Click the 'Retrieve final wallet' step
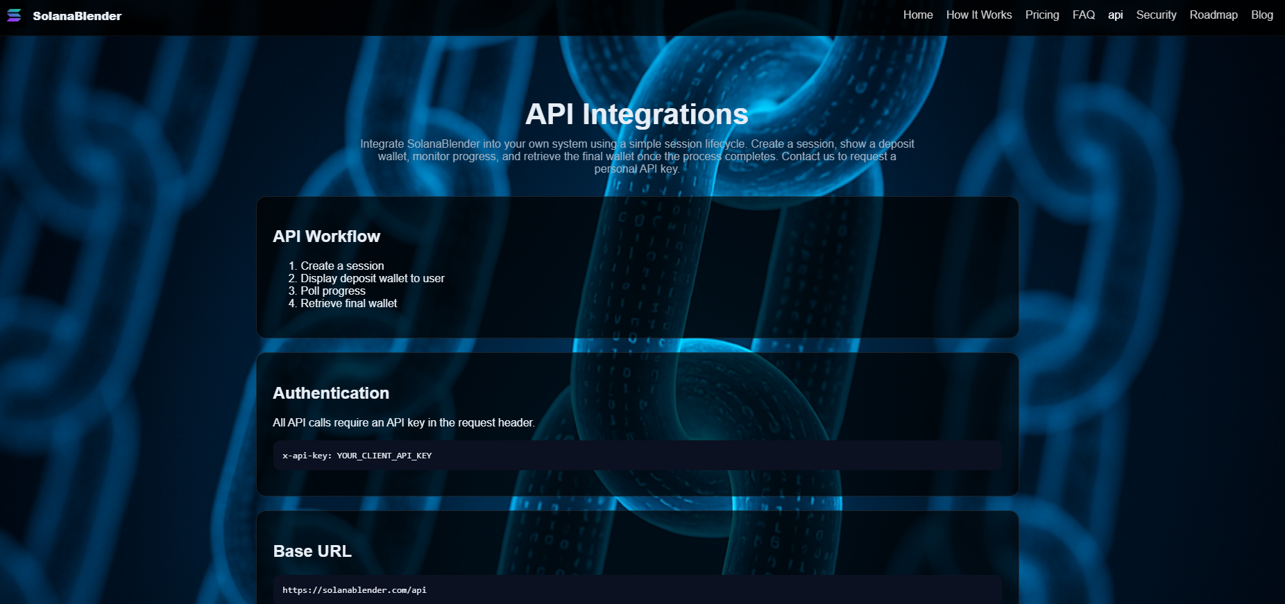The width and height of the screenshot is (1285, 604). (x=349, y=303)
